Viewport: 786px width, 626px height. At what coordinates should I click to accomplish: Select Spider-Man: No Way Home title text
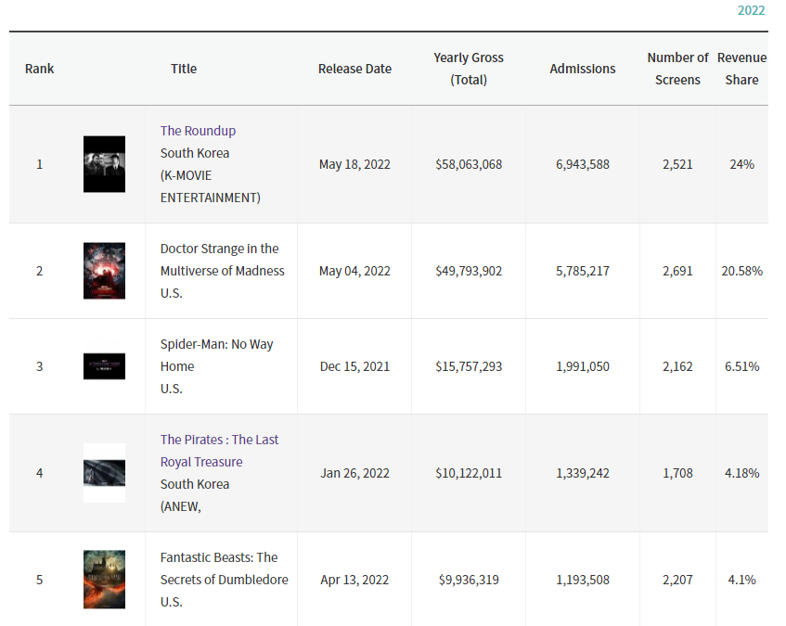coord(216,355)
